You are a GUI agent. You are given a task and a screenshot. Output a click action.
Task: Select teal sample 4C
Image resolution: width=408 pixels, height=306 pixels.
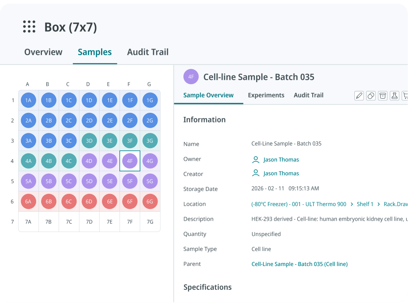coord(69,161)
